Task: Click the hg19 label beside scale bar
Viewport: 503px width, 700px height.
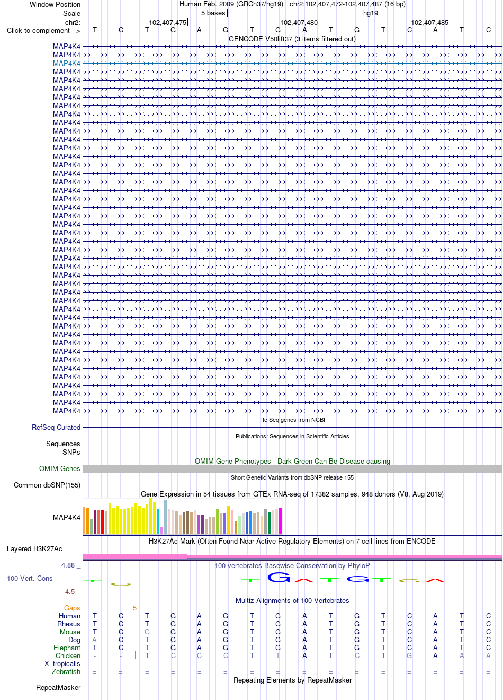Action: pyautogui.click(x=371, y=13)
